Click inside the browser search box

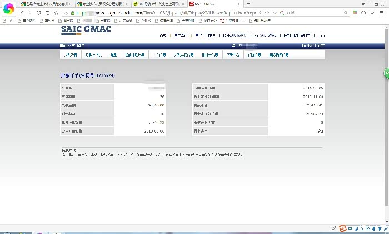pyautogui.click(x=314, y=13)
